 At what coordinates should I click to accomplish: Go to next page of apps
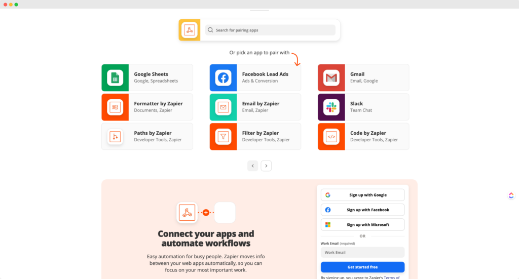tap(266, 166)
